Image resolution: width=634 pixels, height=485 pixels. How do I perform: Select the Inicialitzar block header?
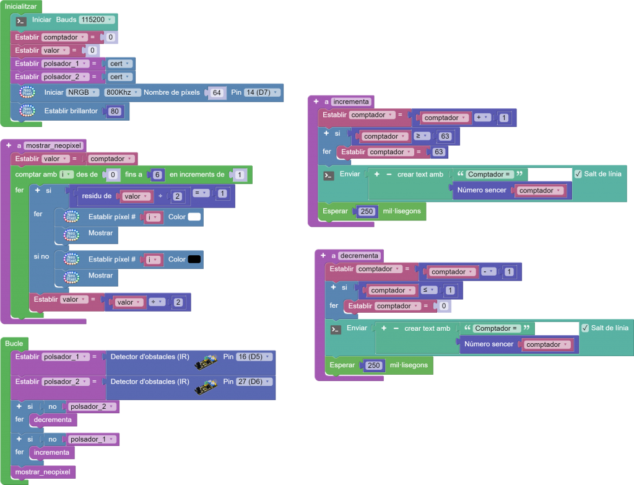point(19,6)
